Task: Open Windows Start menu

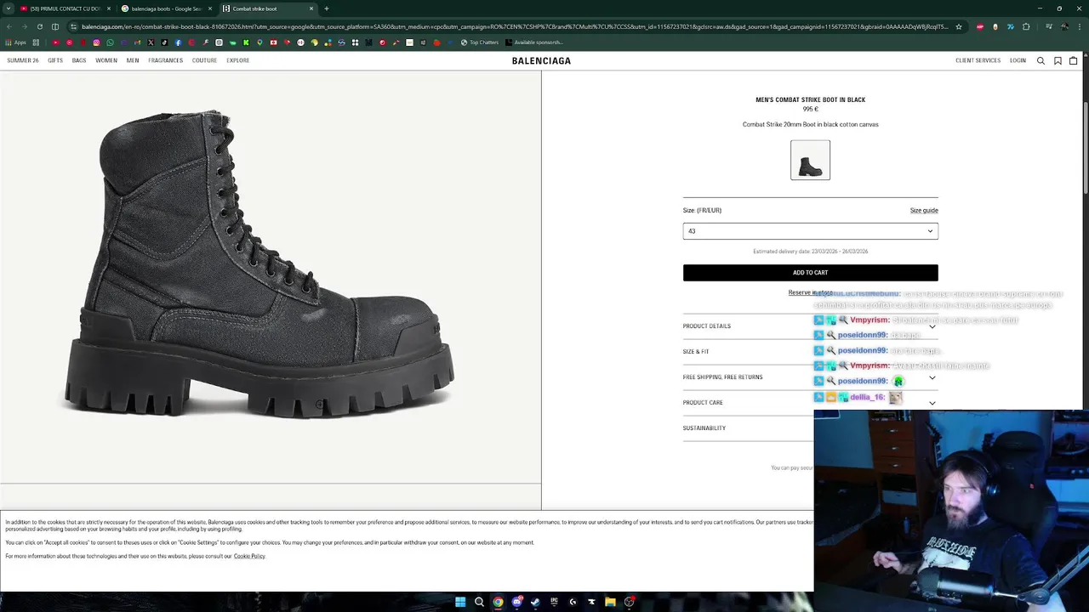Action: click(460, 602)
